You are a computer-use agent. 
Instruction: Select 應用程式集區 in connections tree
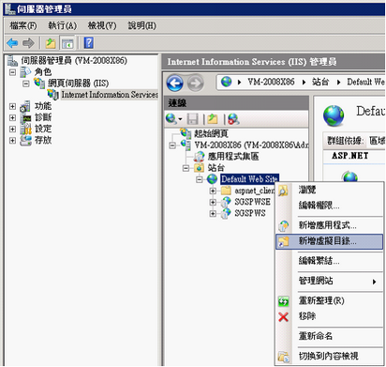[x=233, y=156]
